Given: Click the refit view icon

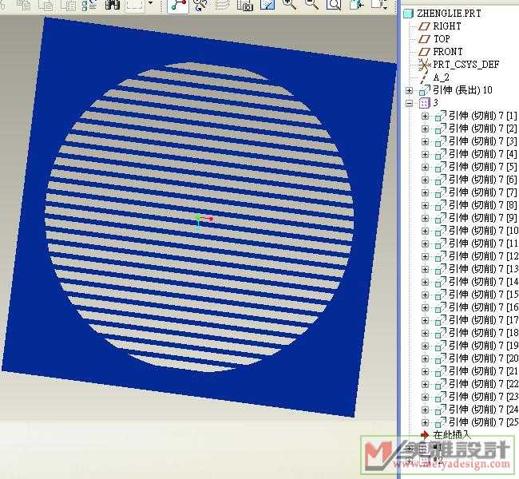Looking at the screenshot, I should click(333, 5).
